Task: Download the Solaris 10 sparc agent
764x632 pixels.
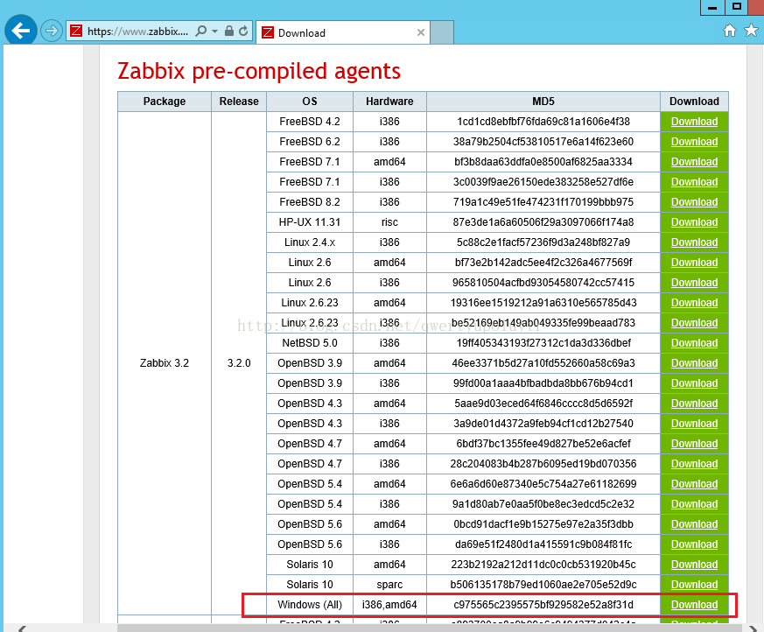Action: (x=694, y=585)
